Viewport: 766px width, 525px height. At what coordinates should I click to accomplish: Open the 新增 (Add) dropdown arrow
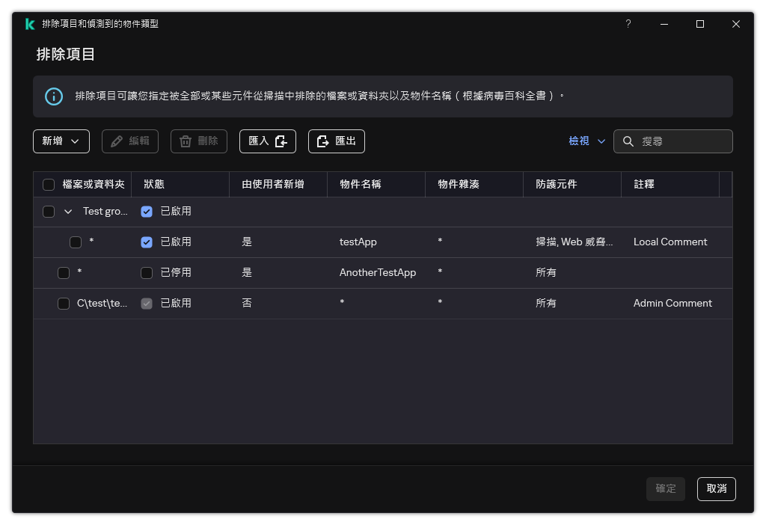coord(75,141)
